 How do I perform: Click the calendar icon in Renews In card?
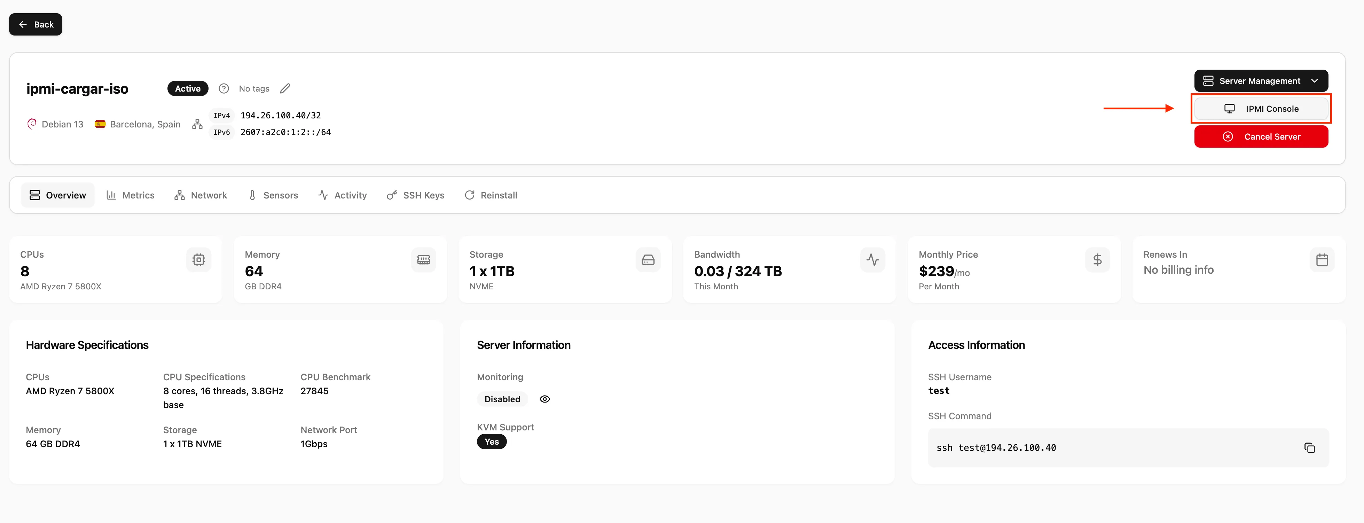coord(1322,260)
